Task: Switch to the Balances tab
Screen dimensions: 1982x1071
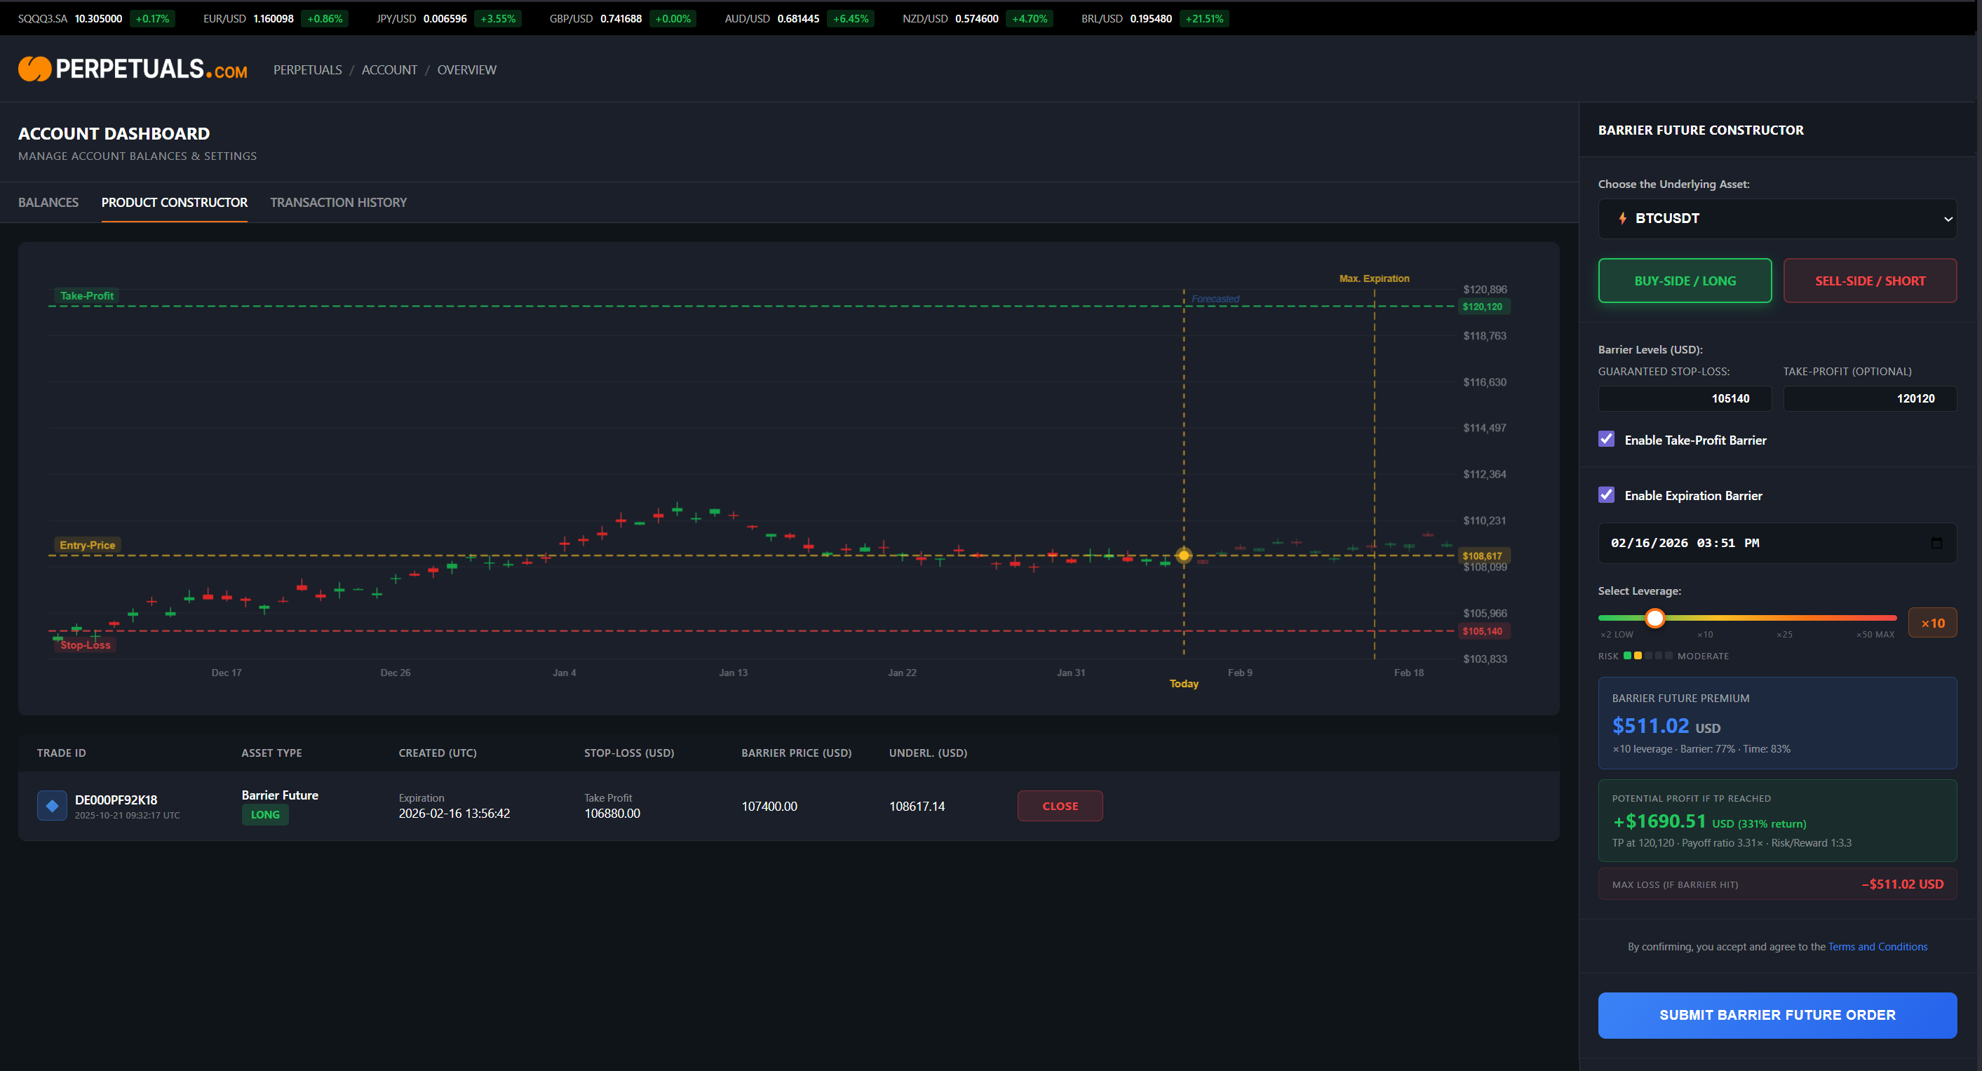Action: coord(48,203)
